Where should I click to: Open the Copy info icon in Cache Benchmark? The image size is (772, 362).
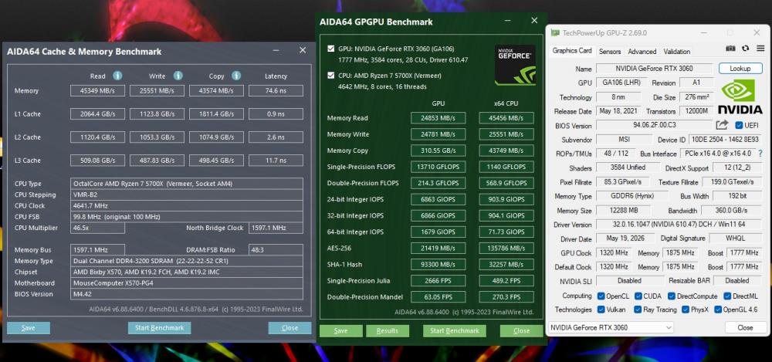tap(236, 76)
